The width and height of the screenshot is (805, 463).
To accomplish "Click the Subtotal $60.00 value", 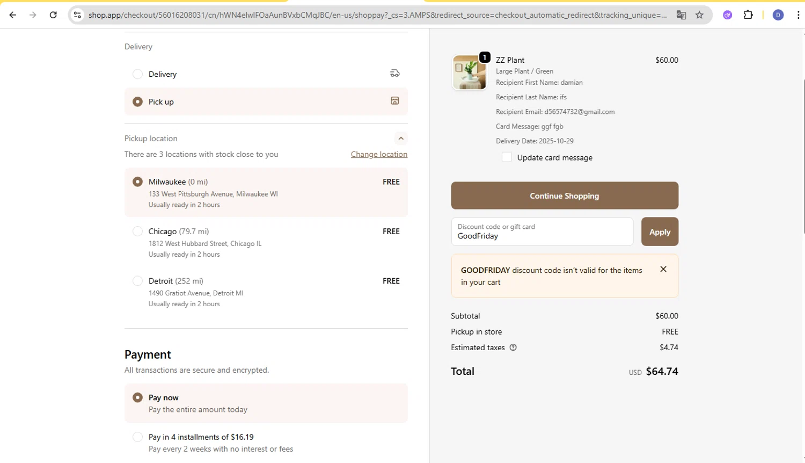I will (667, 316).
